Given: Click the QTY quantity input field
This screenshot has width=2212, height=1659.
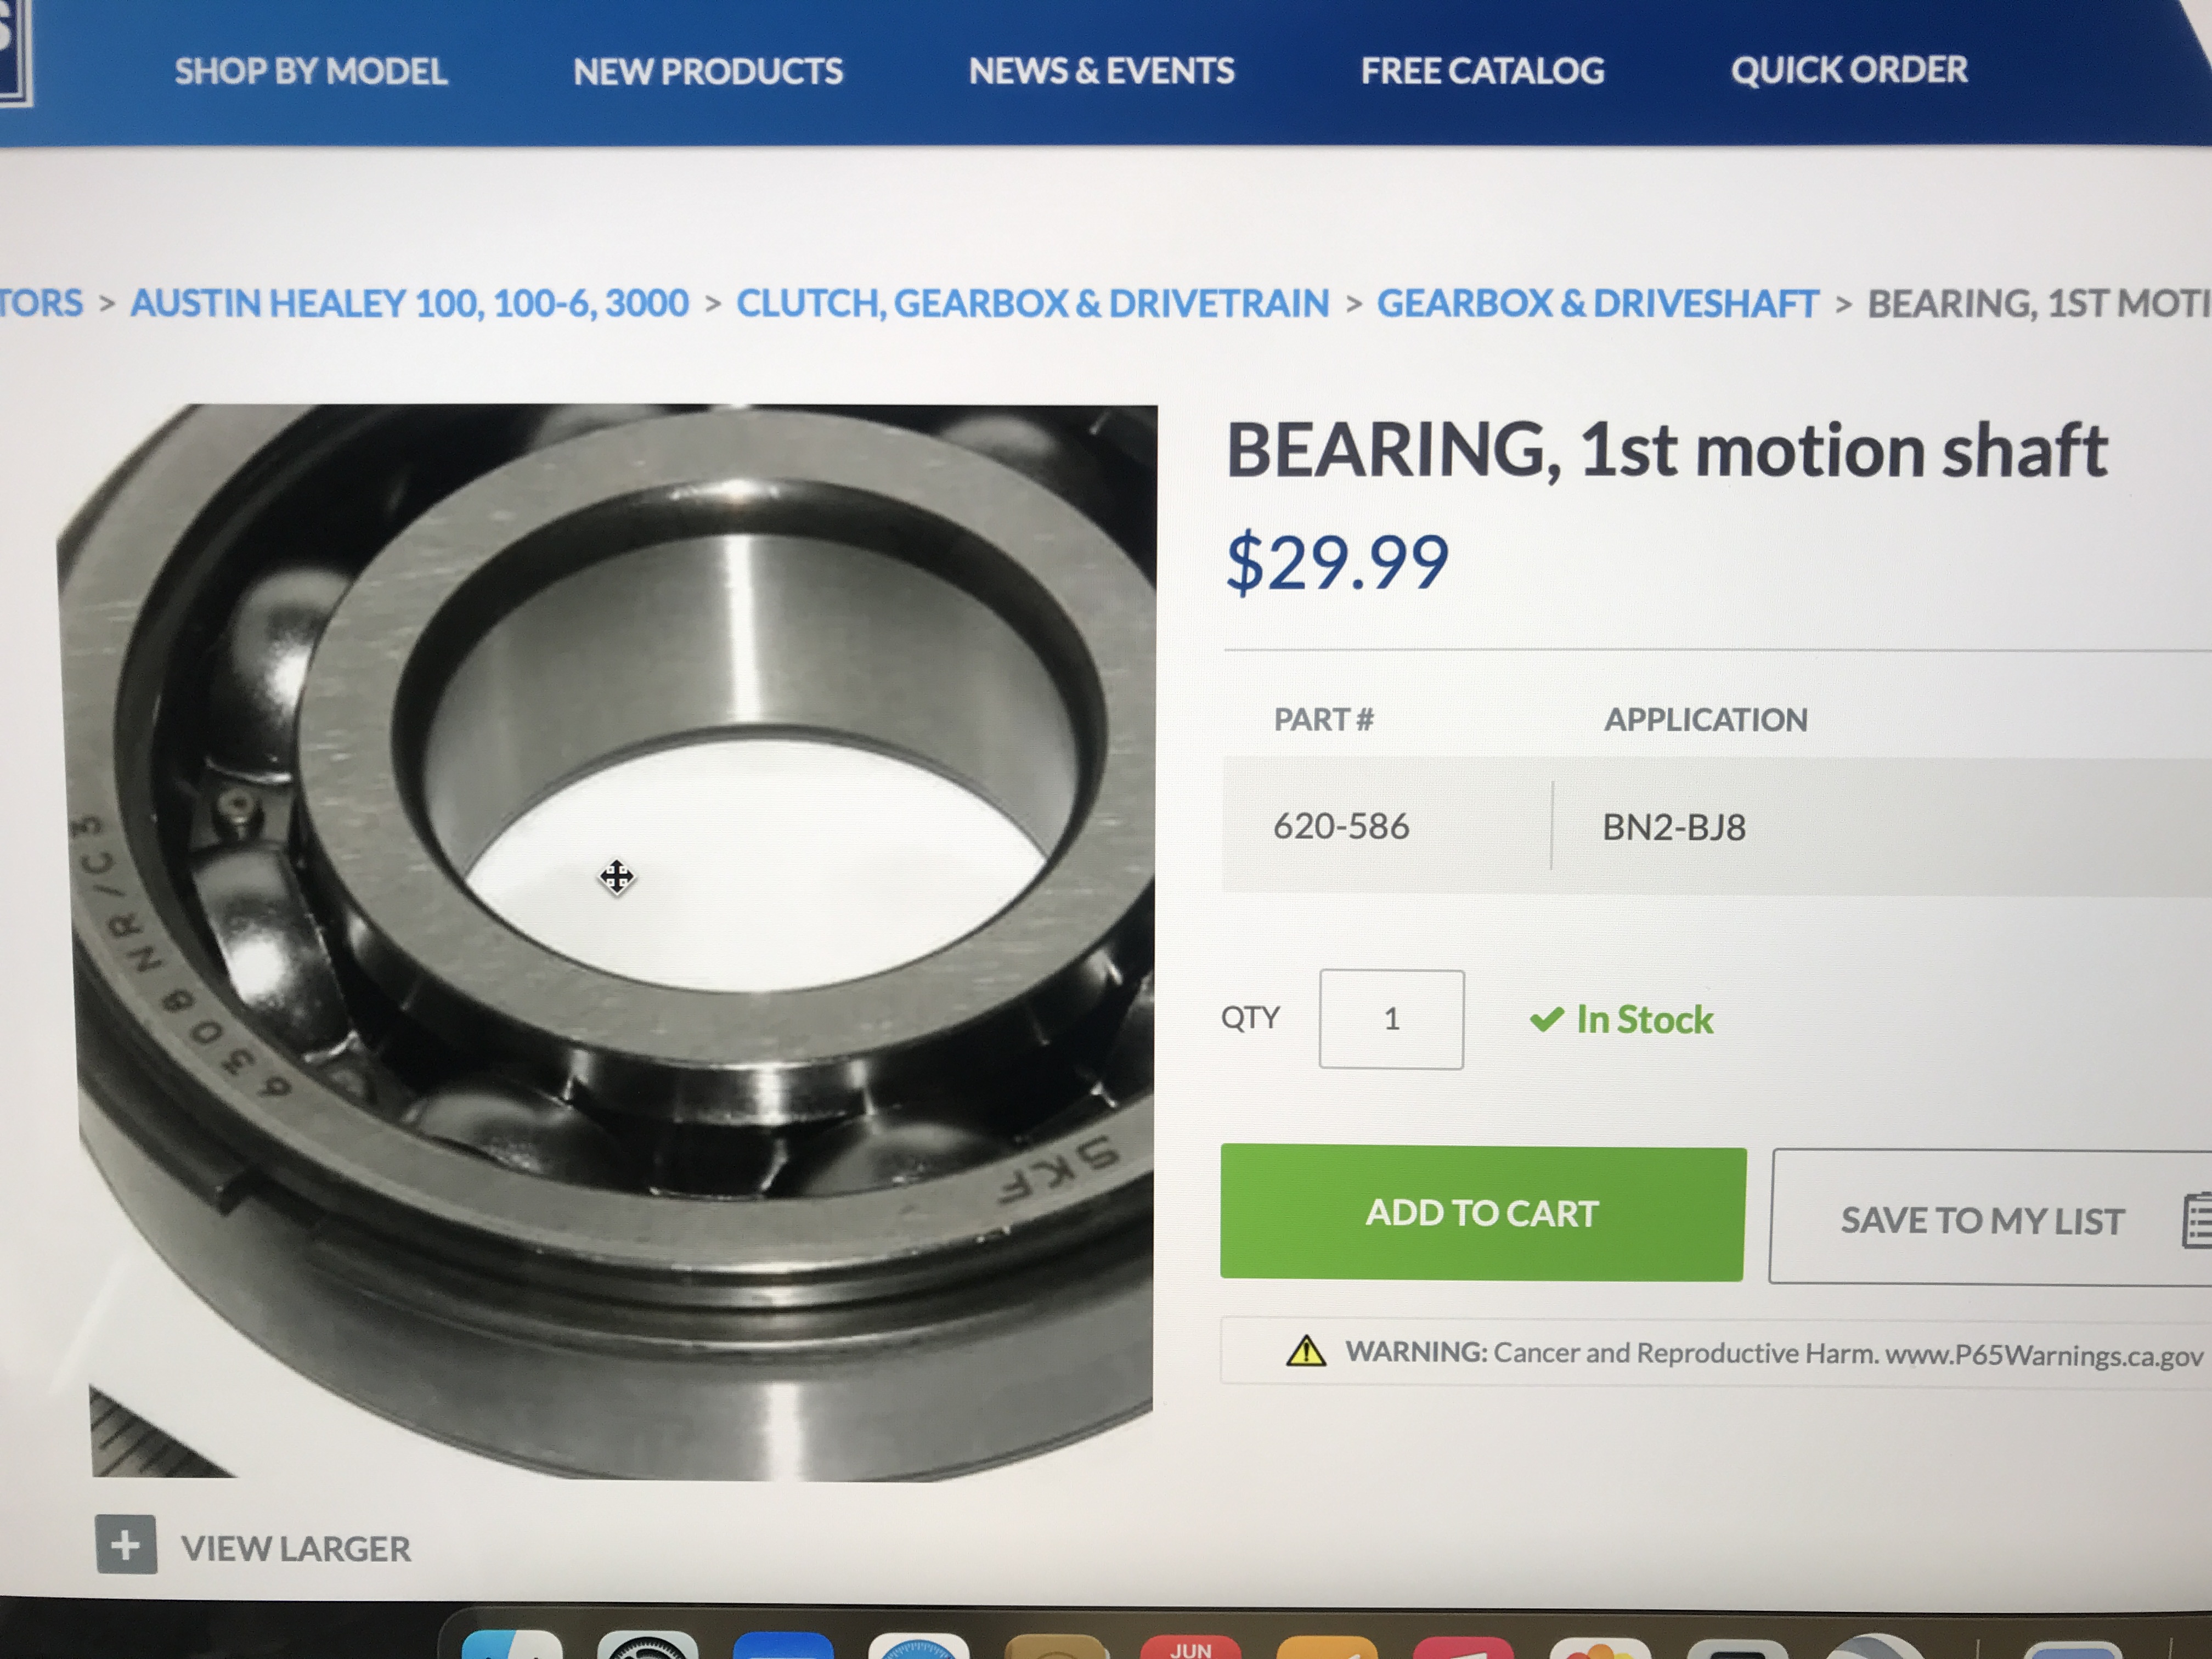Looking at the screenshot, I should [x=1391, y=1019].
